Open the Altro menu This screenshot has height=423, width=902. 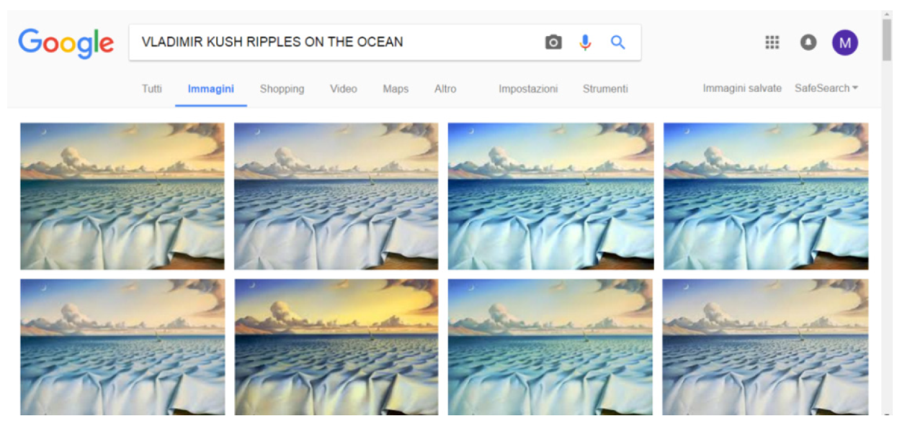445,89
